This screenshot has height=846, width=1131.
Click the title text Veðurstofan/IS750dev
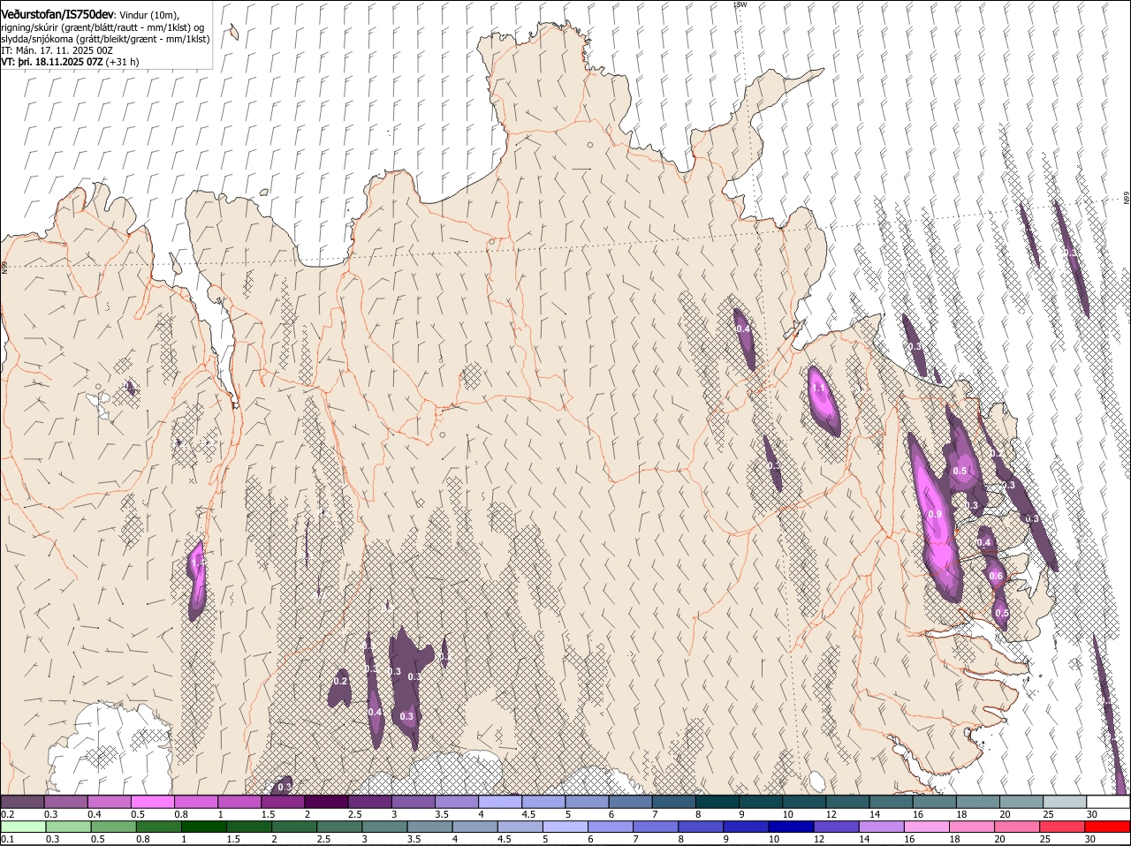pos(57,15)
